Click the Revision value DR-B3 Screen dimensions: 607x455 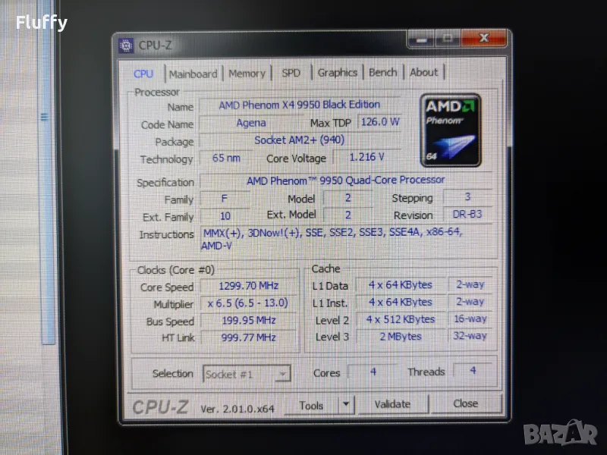point(467,214)
